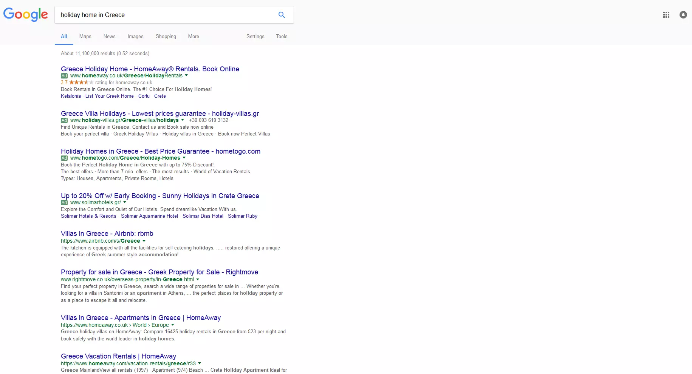Screen dimensions: 692x374
Task: Click the Solimar Dias Hotel sitelink
Action: 203,216
